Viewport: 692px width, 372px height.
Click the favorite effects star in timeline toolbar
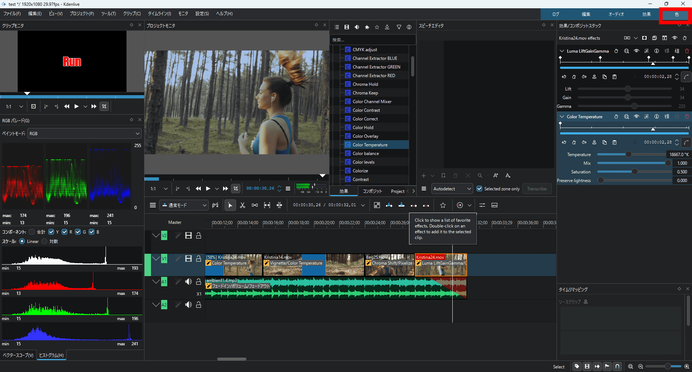coord(443,205)
